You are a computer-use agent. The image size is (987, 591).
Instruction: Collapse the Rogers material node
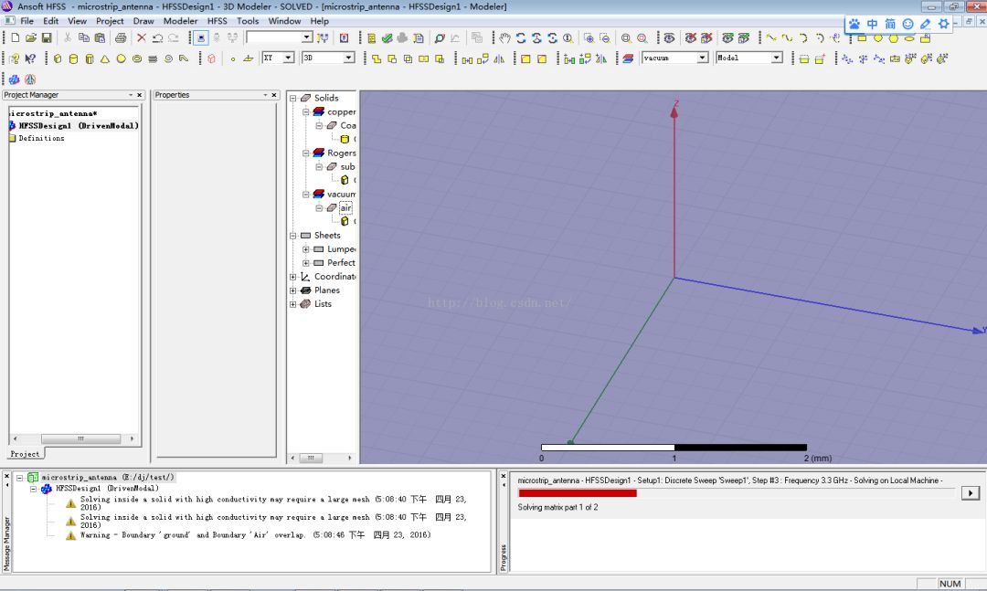[306, 153]
